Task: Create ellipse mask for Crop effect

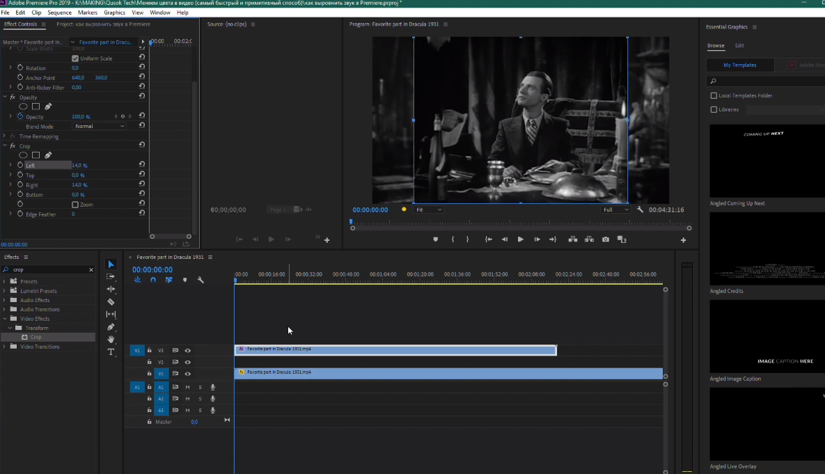Action: [23, 155]
